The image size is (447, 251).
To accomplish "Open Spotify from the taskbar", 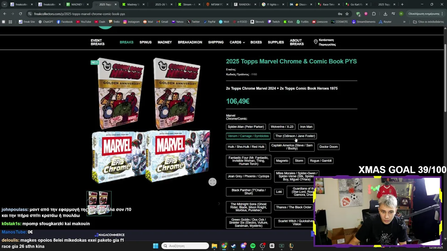I will (253, 246).
